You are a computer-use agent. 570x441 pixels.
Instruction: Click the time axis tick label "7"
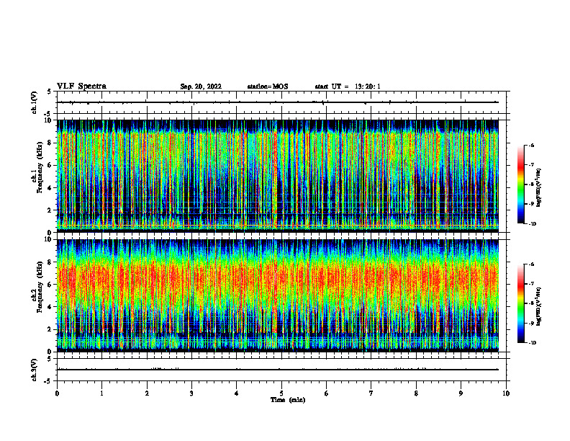pos(371,393)
